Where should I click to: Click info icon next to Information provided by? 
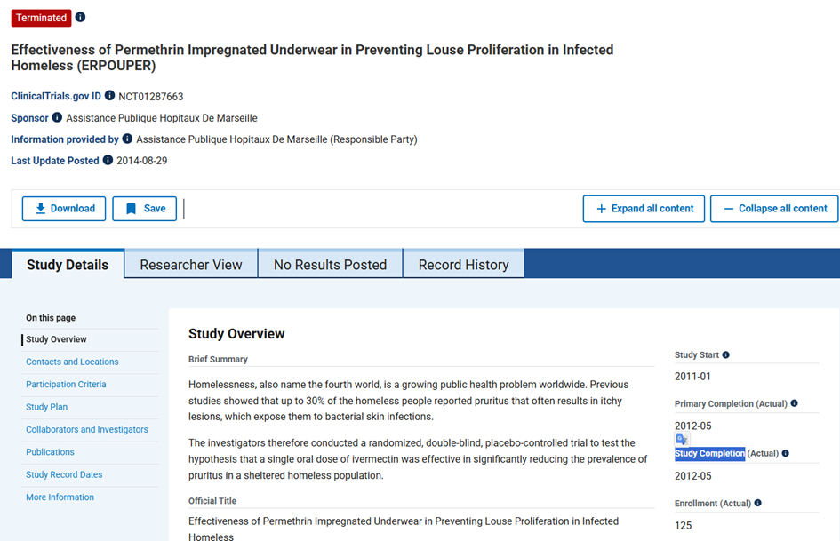point(128,139)
